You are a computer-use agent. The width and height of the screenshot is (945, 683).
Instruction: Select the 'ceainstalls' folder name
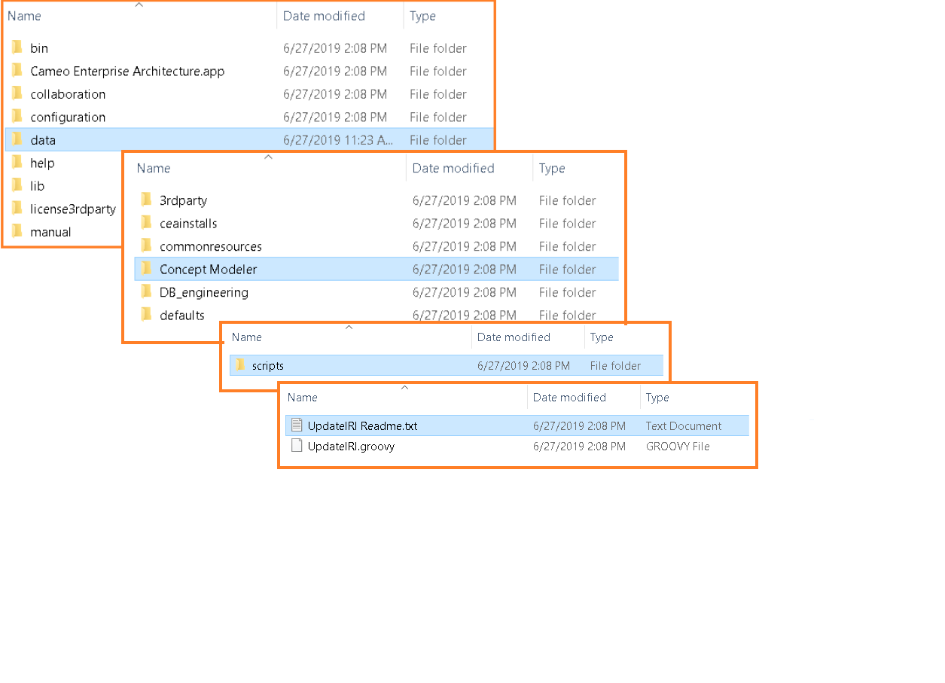[188, 223]
